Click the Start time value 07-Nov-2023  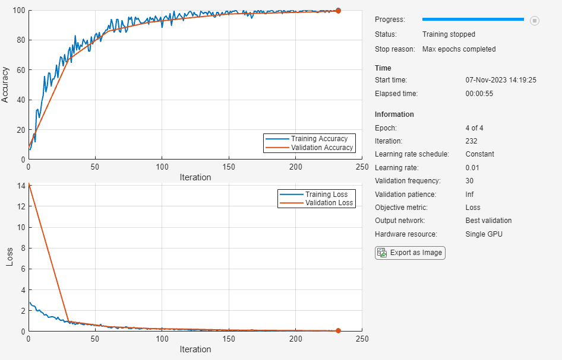(501, 80)
